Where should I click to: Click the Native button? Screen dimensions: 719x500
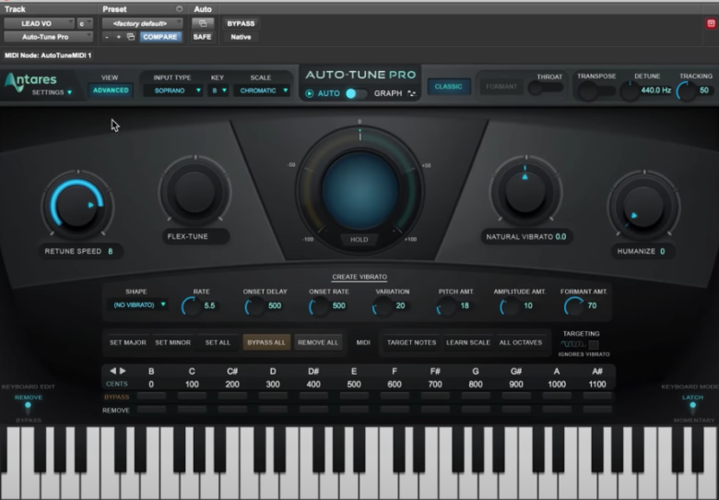pyautogui.click(x=241, y=37)
